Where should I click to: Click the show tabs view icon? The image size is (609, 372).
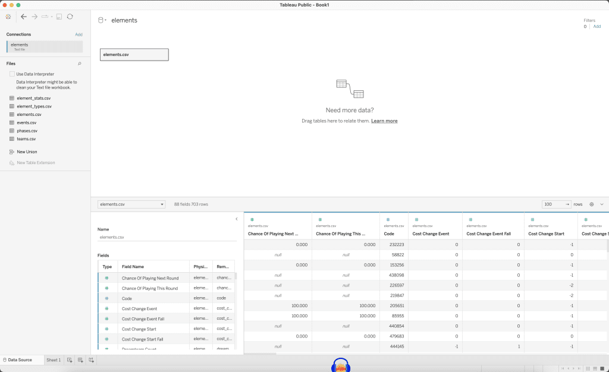click(x=602, y=368)
